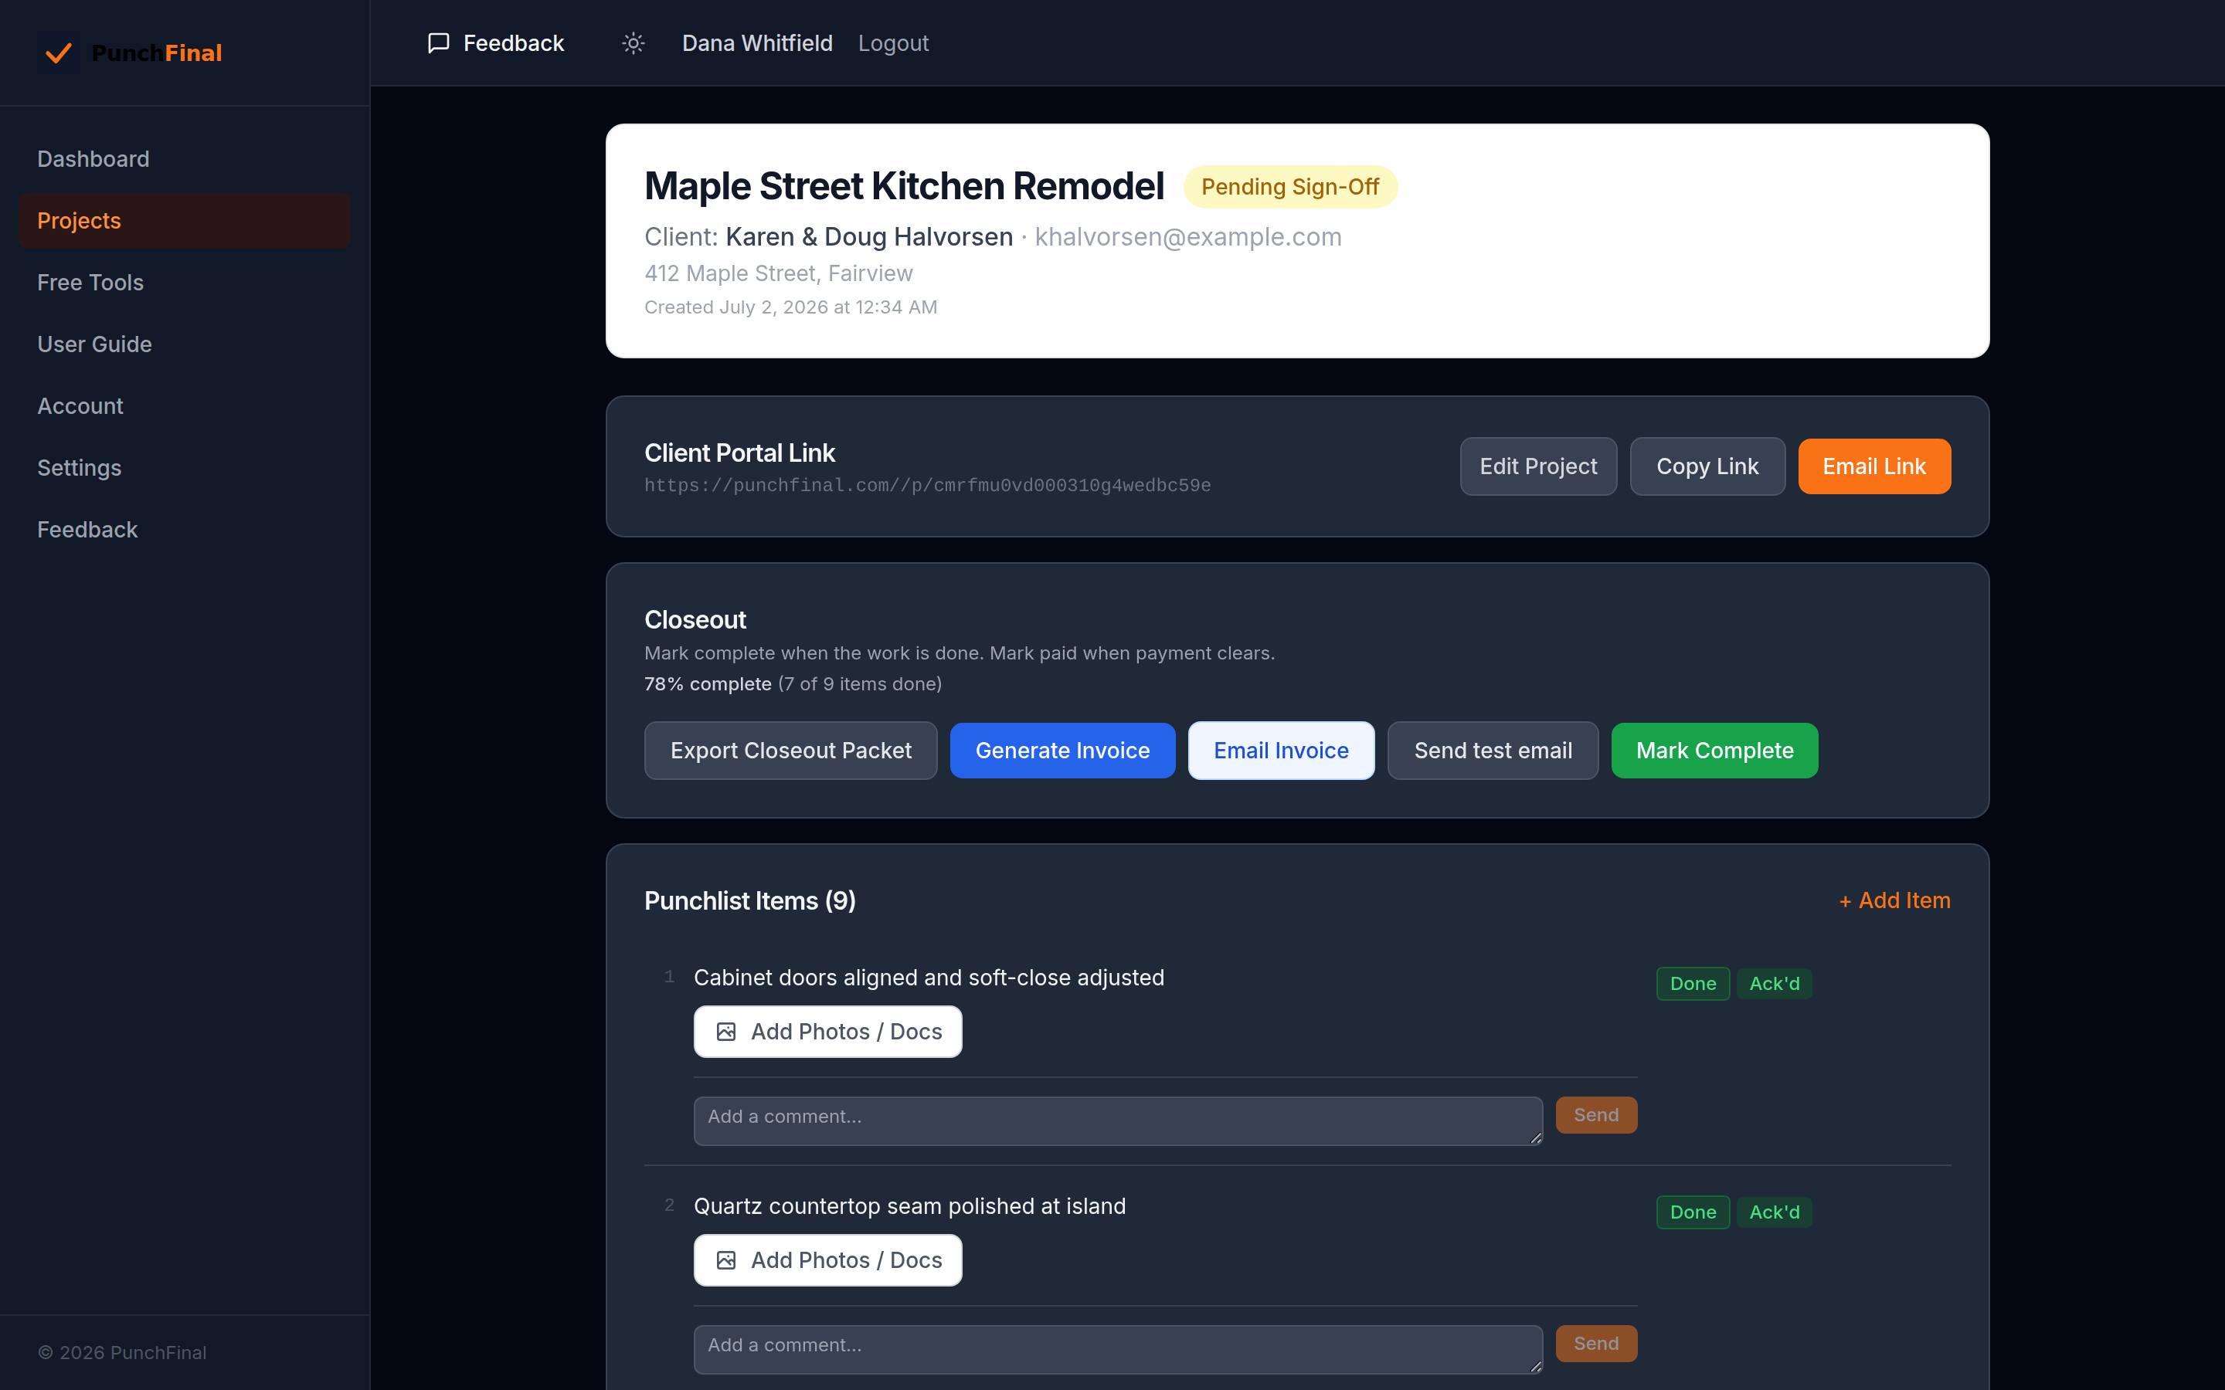Click + Add Item in Punchlist Items

1894,901
